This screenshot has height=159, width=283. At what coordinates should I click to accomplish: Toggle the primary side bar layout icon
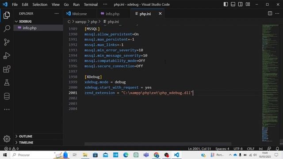226,4
